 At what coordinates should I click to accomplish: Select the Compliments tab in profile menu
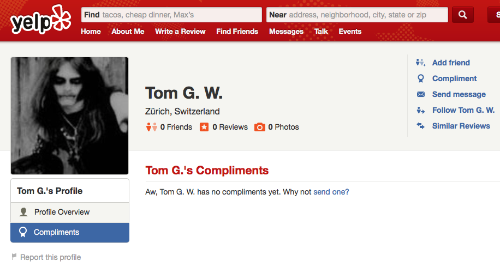point(56,232)
